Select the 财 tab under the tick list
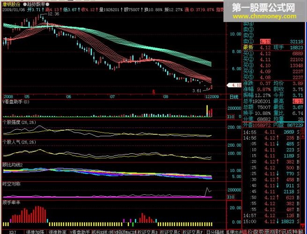Image resolution: width=307 pixels, height=234 pixels. (x=277, y=232)
